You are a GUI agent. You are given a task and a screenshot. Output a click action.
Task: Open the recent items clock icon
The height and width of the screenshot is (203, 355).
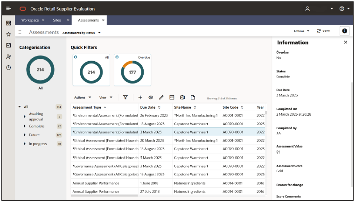[x=8, y=68]
